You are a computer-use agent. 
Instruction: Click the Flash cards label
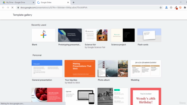pyautogui.click(x=143, y=45)
